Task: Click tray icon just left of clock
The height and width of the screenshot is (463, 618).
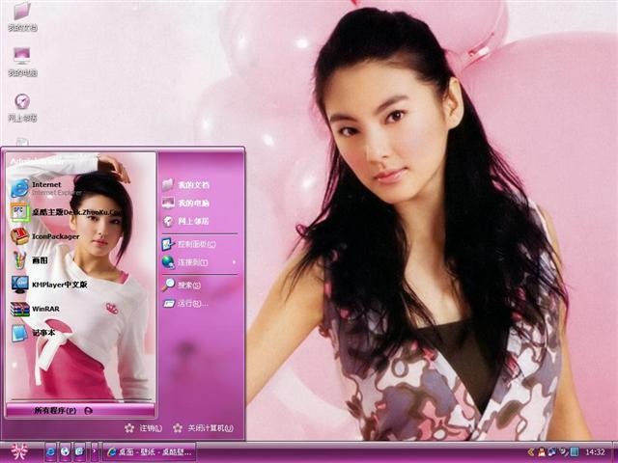Action: click(x=575, y=451)
